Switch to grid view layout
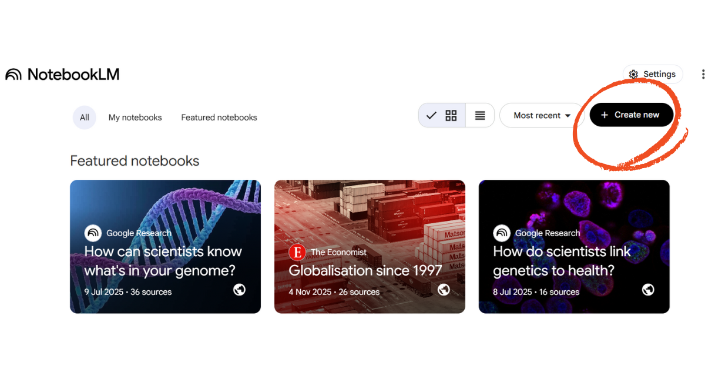 click(451, 115)
